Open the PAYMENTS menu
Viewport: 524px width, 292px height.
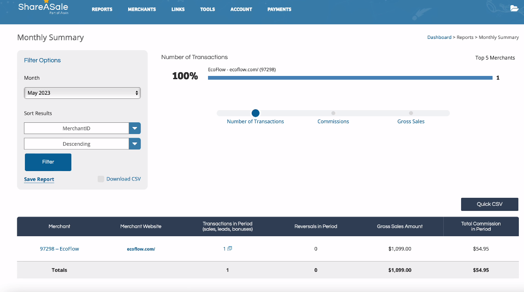[x=279, y=9]
